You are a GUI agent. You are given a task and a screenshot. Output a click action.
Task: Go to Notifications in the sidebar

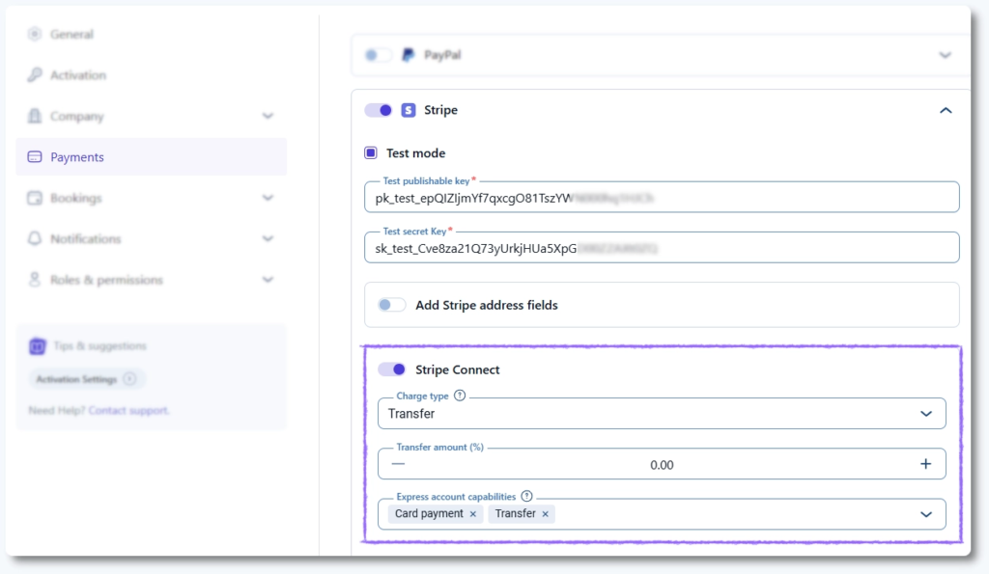click(85, 238)
